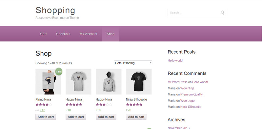Click the £20 price
The width and height of the screenshot is (262, 129).
[x=129, y=110]
